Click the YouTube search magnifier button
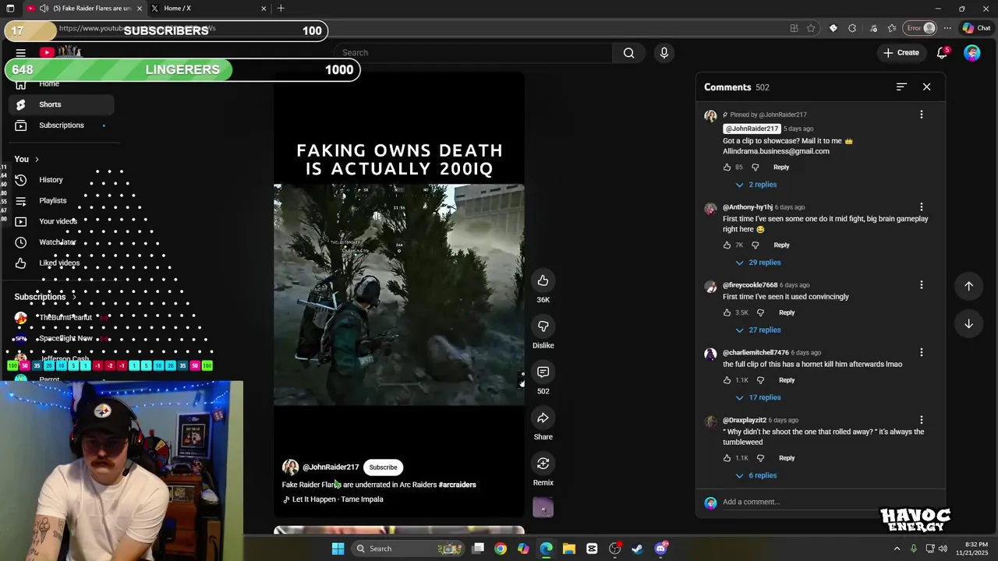This screenshot has height=561, width=998. pos(628,53)
